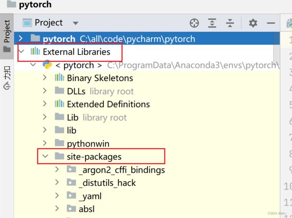Click the Project view window icon in header
This screenshot has height=218, width=292.
tap(27, 23)
